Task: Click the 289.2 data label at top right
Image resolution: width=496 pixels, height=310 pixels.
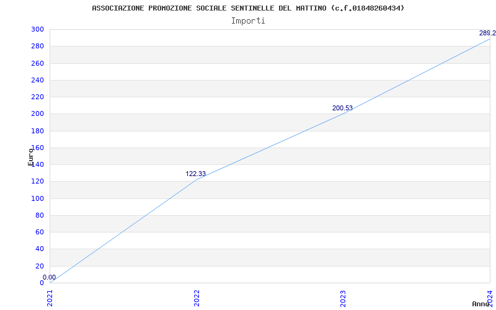Action: coord(487,33)
